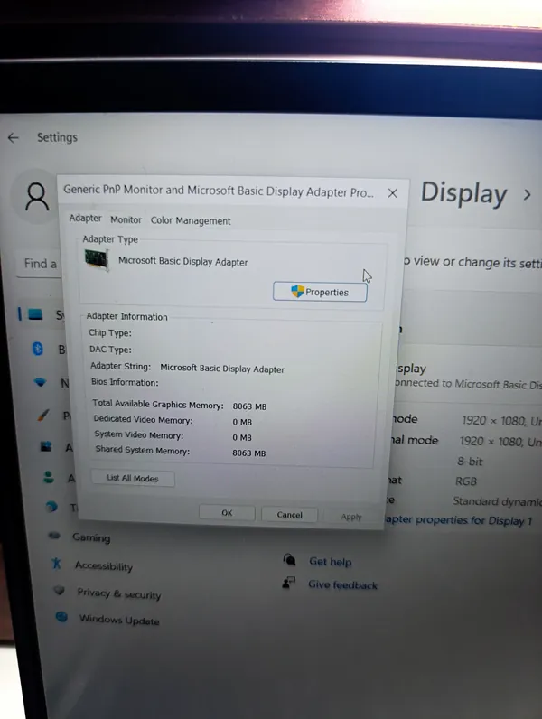This screenshot has height=719, width=542.
Task: Open the Get help link
Action: [x=330, y=562]
